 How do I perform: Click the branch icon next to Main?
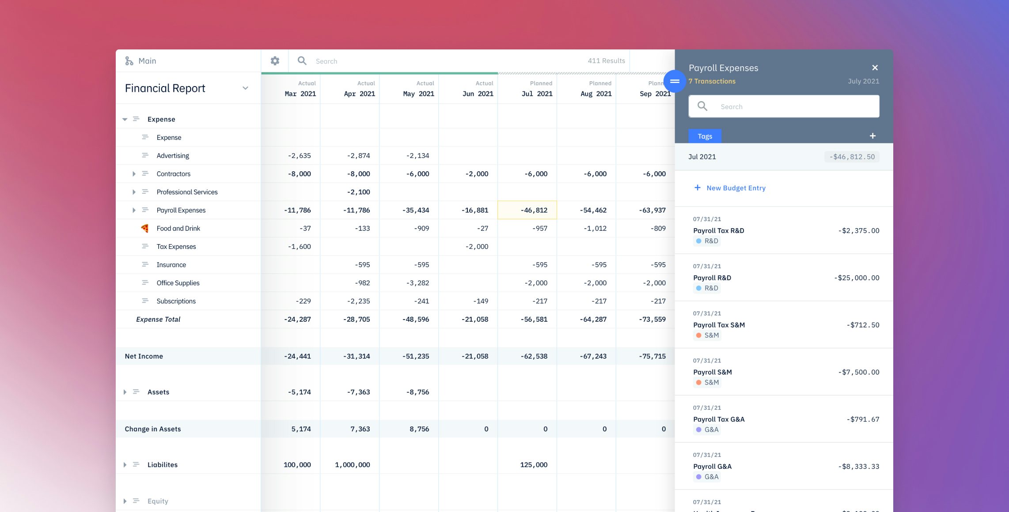129,61
